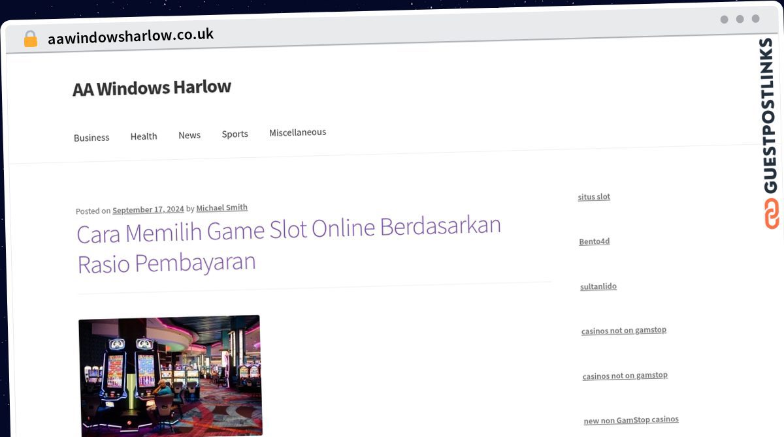The image size is (784, 437).
Task: Click the orange chain-link GuestPostLinks logo icon
Action: pyautogui.click(x=772, y=214)
